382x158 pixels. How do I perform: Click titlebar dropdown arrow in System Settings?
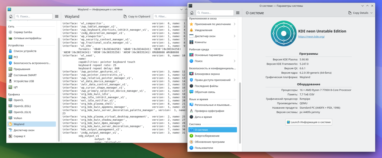point(362,6)
